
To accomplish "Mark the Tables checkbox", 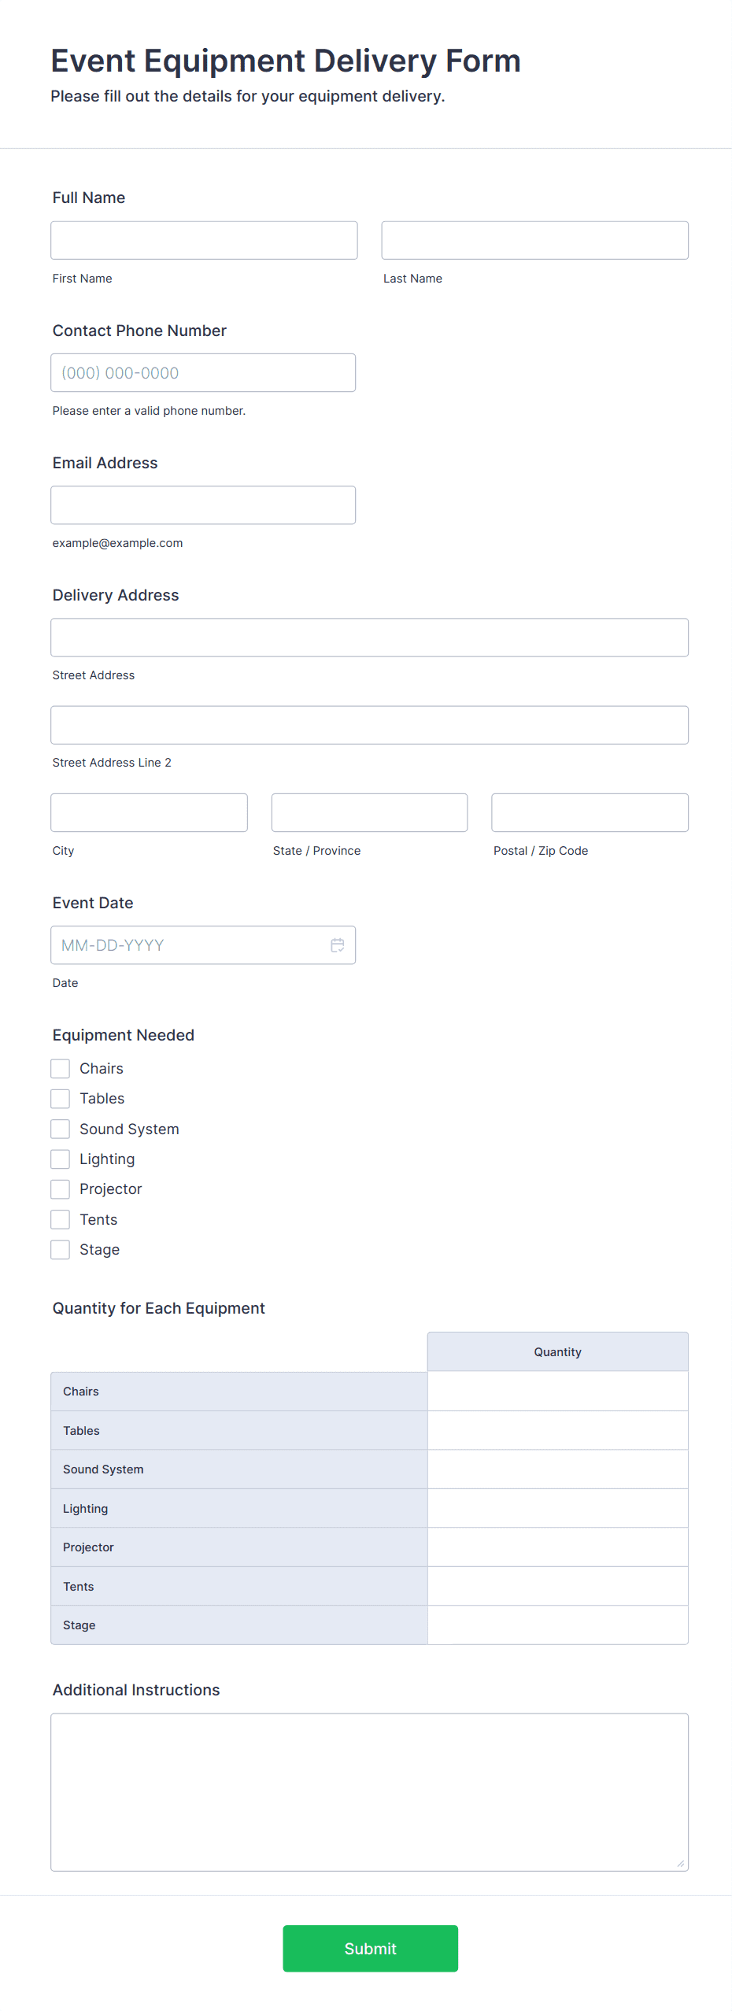I will click(61, 1098).
